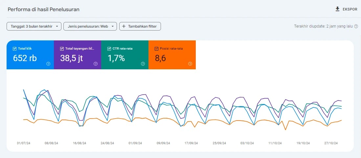361x158 pixels.
Task: Click the 31/07/24 date axis label
Action: 24,143
